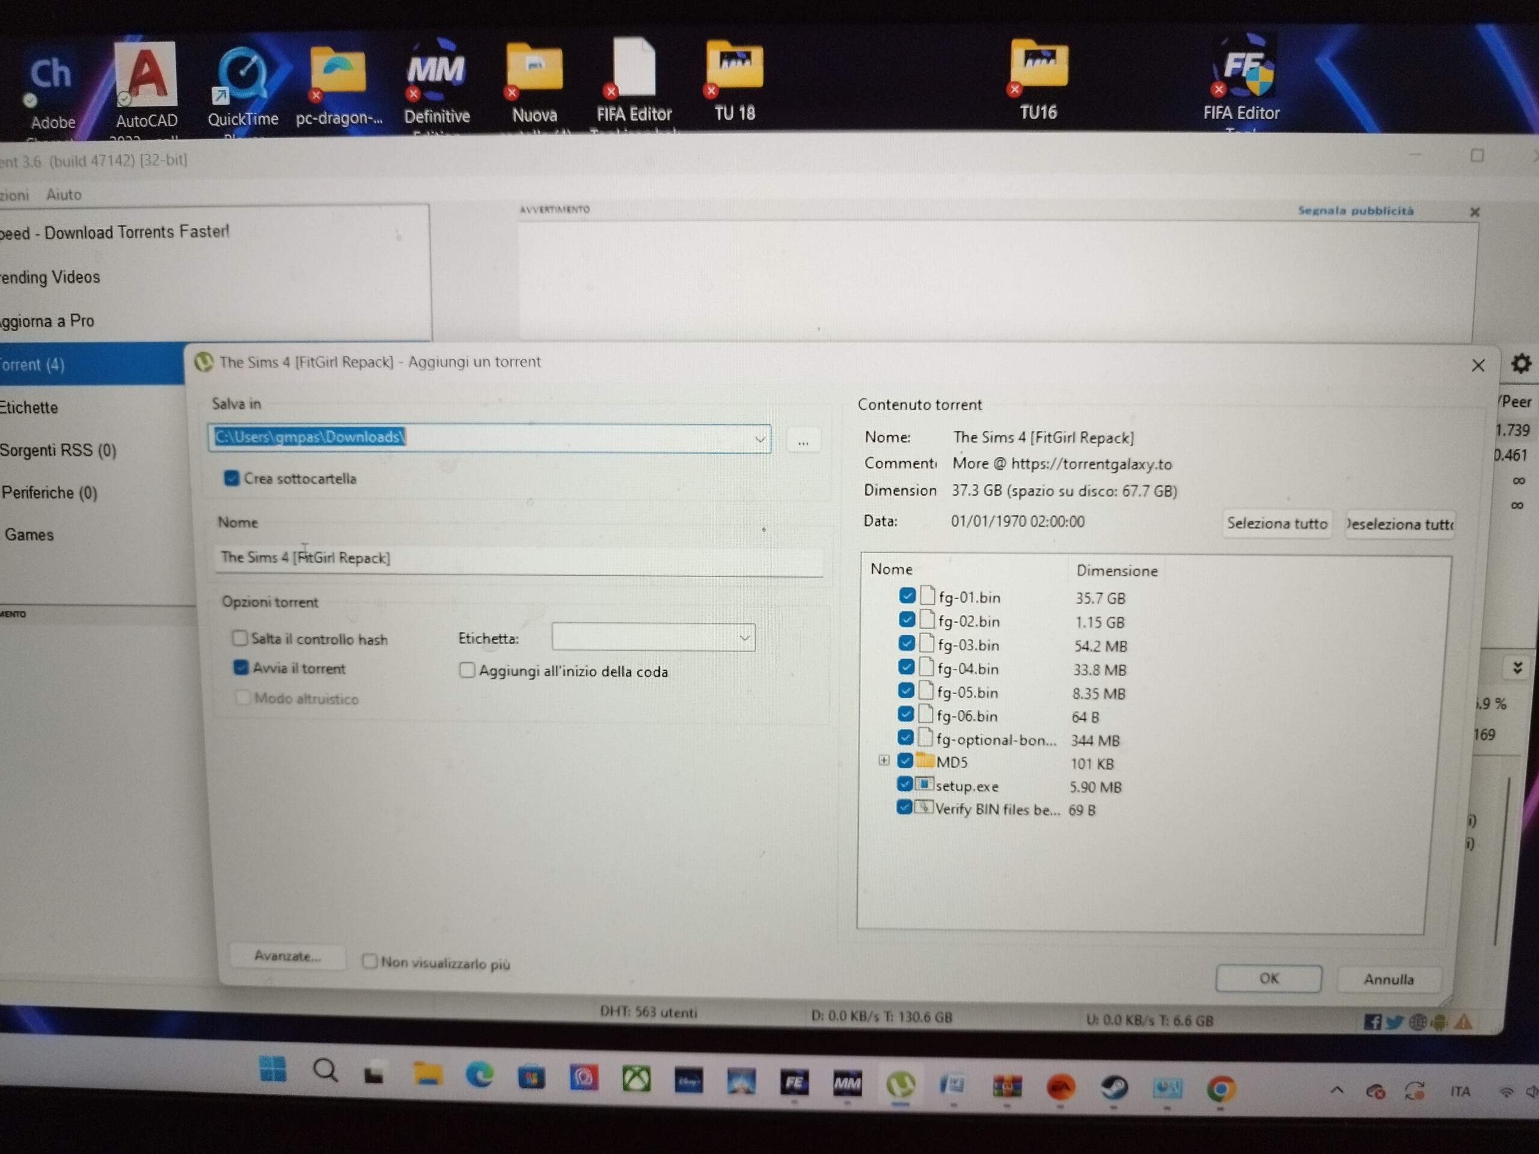Select Torrent (4) in sidebar
This screenshot has width=1539, height=1154.
click(92, 364)
